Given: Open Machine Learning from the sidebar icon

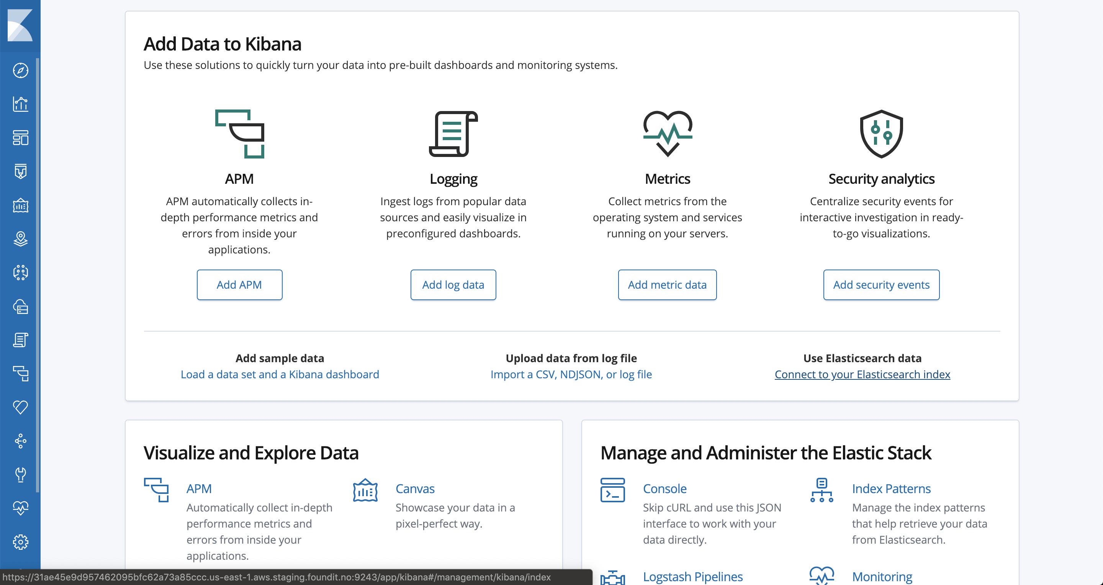Looking at the screenshot, I should click(x=20, y=273).
